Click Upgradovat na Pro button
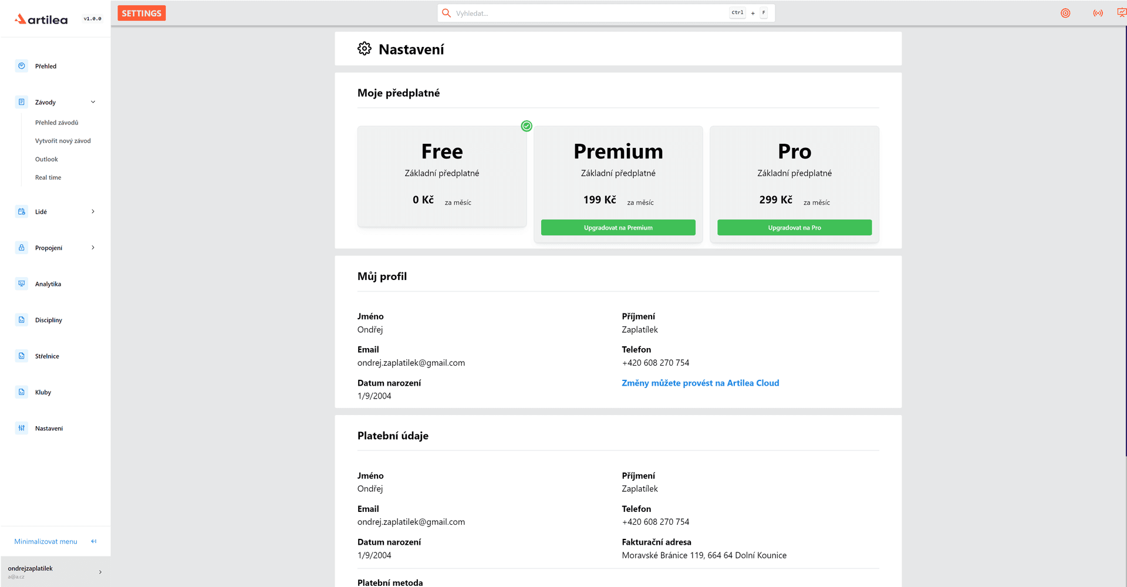The height and width of the screenshot is (587, 1127). (794, 228)
